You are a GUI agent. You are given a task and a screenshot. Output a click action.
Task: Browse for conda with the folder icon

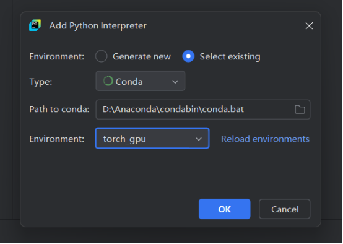tap(300, 110)
